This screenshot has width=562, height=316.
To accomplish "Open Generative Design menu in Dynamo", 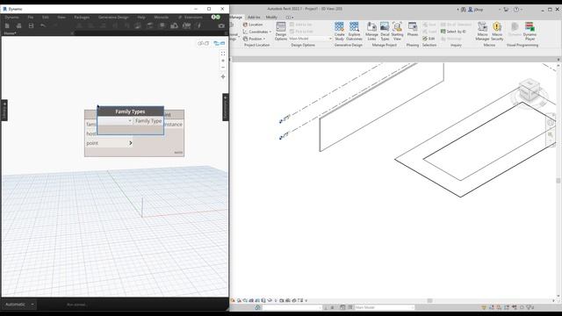I will 113,18.
